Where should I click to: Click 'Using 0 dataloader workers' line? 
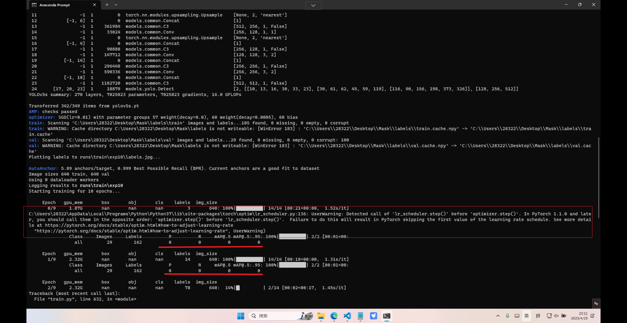(x=64, y=180)
